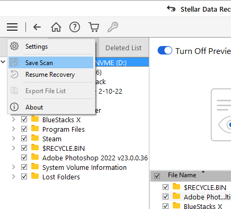
Task: Select the Steam folder name in tree
Action: (52, 139)
